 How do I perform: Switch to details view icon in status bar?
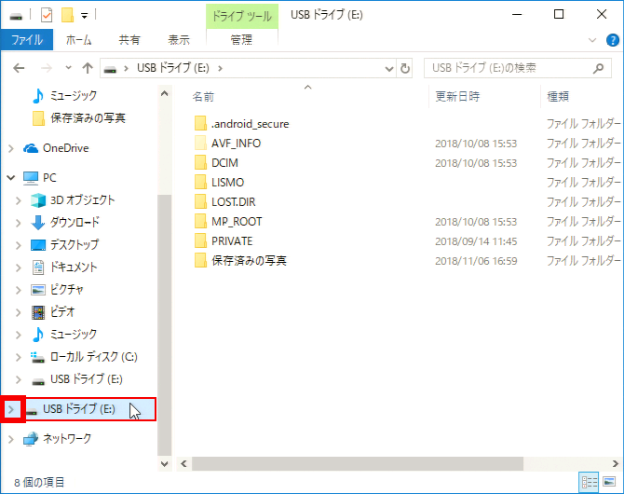coord(589,482)
